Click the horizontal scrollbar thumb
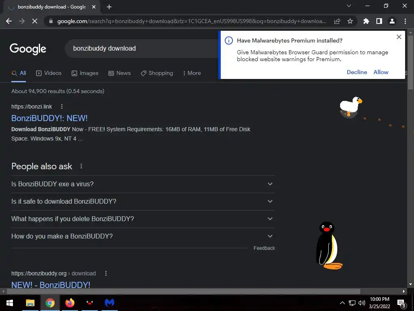414x311 pixels. [183, 292]
